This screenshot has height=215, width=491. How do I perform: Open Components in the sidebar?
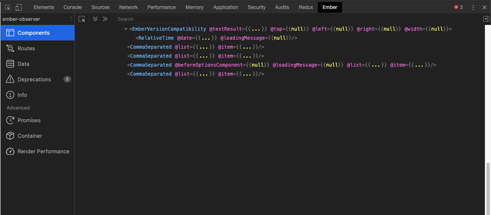pyautogui.click(x=37, y=33)
